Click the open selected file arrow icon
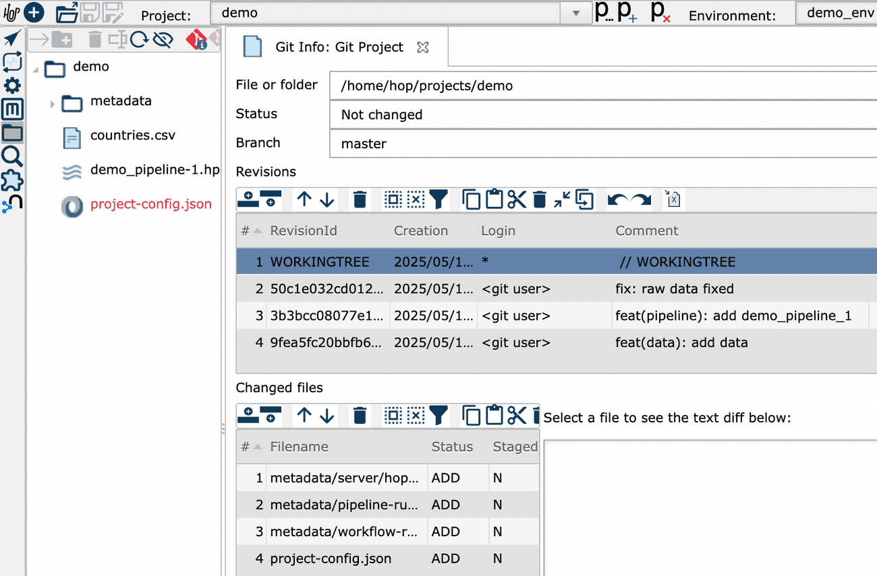This screenshot has width=877, height=576. pos(39,40)
